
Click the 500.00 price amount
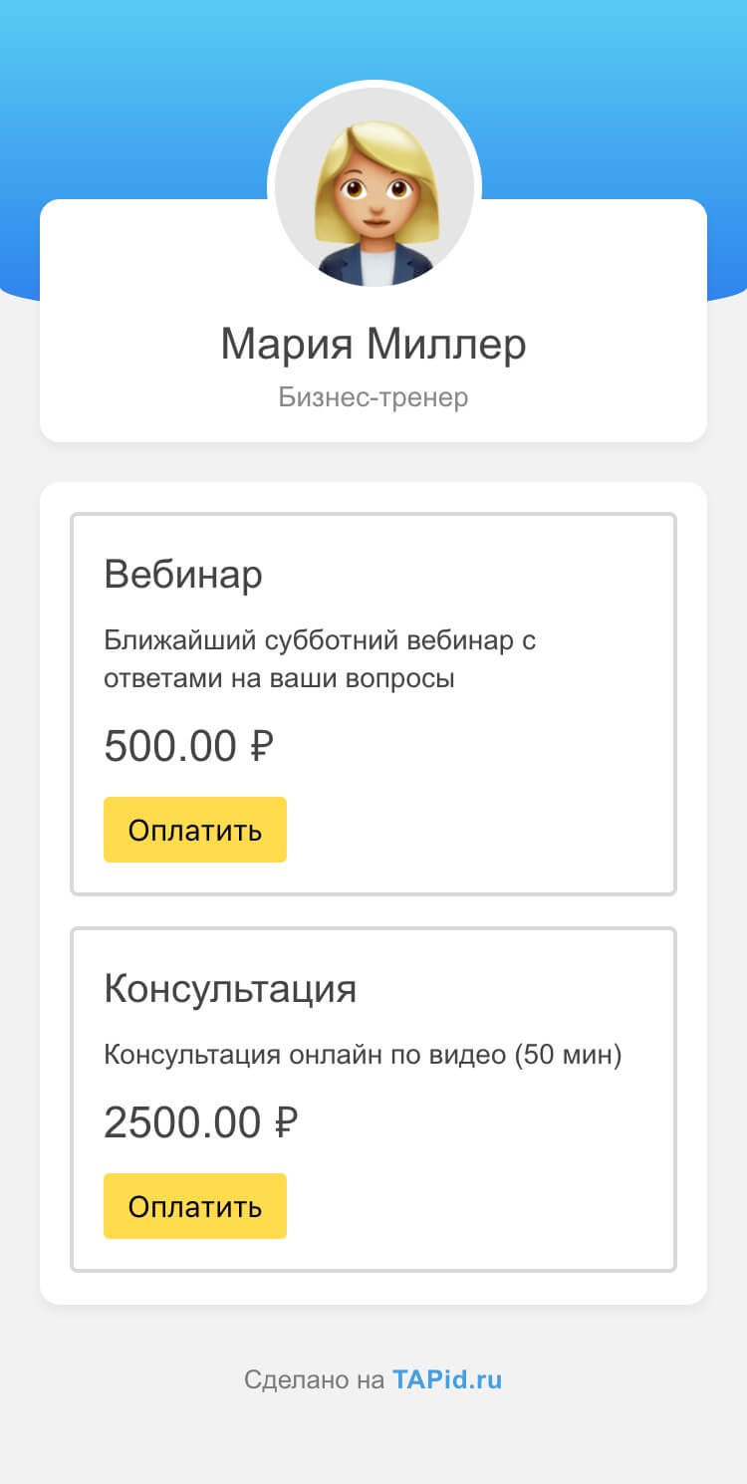[x=170, y=747]
